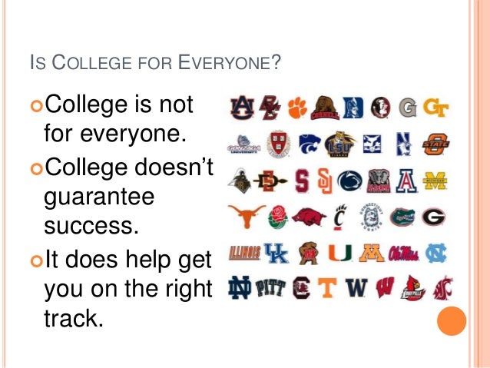Choose the Notre Dame ND logo
This screenshot has width=490, height=368.
click(x=240, y=287)
